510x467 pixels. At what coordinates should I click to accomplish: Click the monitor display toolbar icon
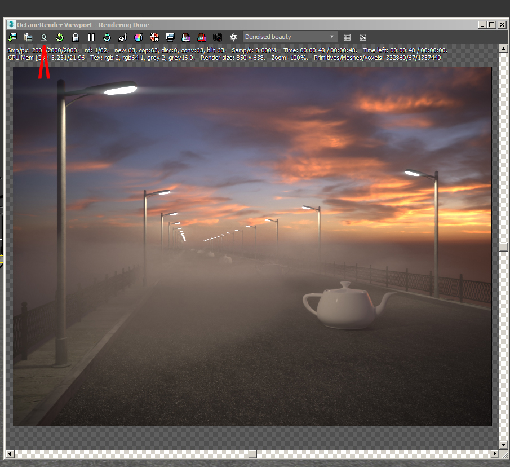(x=170, y=37)
